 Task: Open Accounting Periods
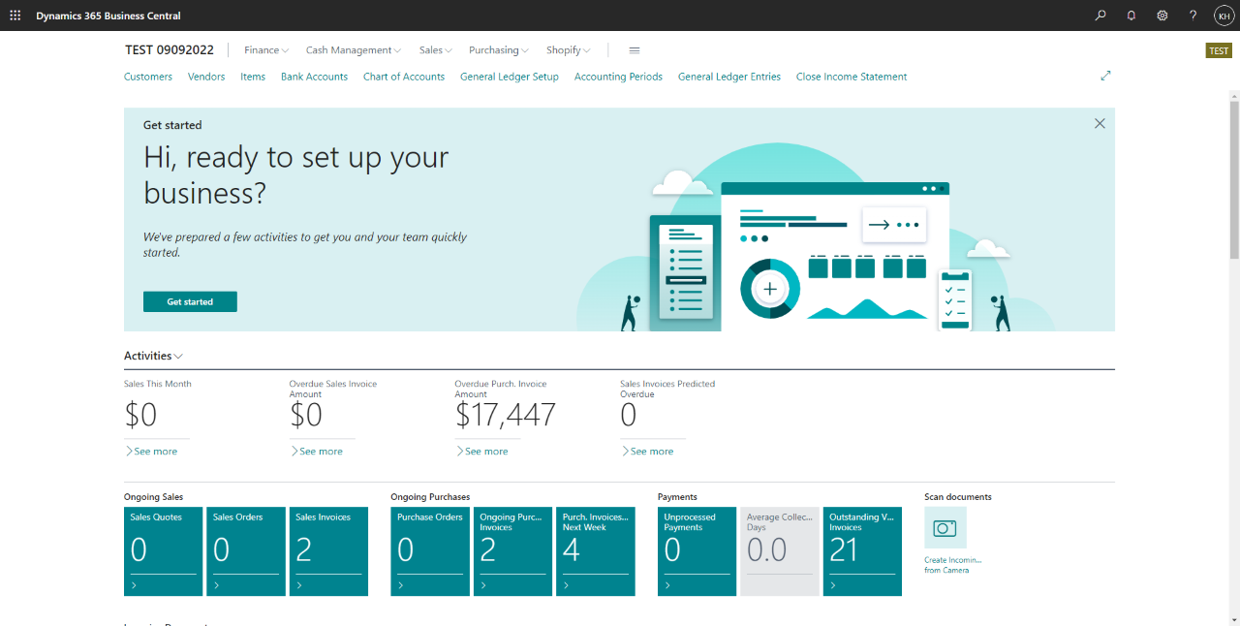click(618, 77)
